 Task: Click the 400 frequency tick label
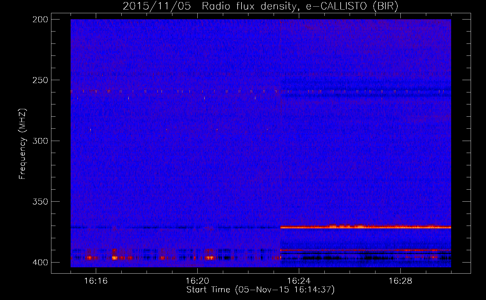pyautogui.click(x=40, y=262)
